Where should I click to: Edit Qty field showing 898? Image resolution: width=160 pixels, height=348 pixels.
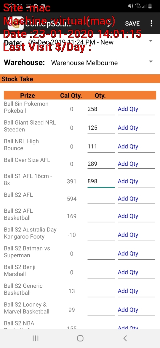101,181
